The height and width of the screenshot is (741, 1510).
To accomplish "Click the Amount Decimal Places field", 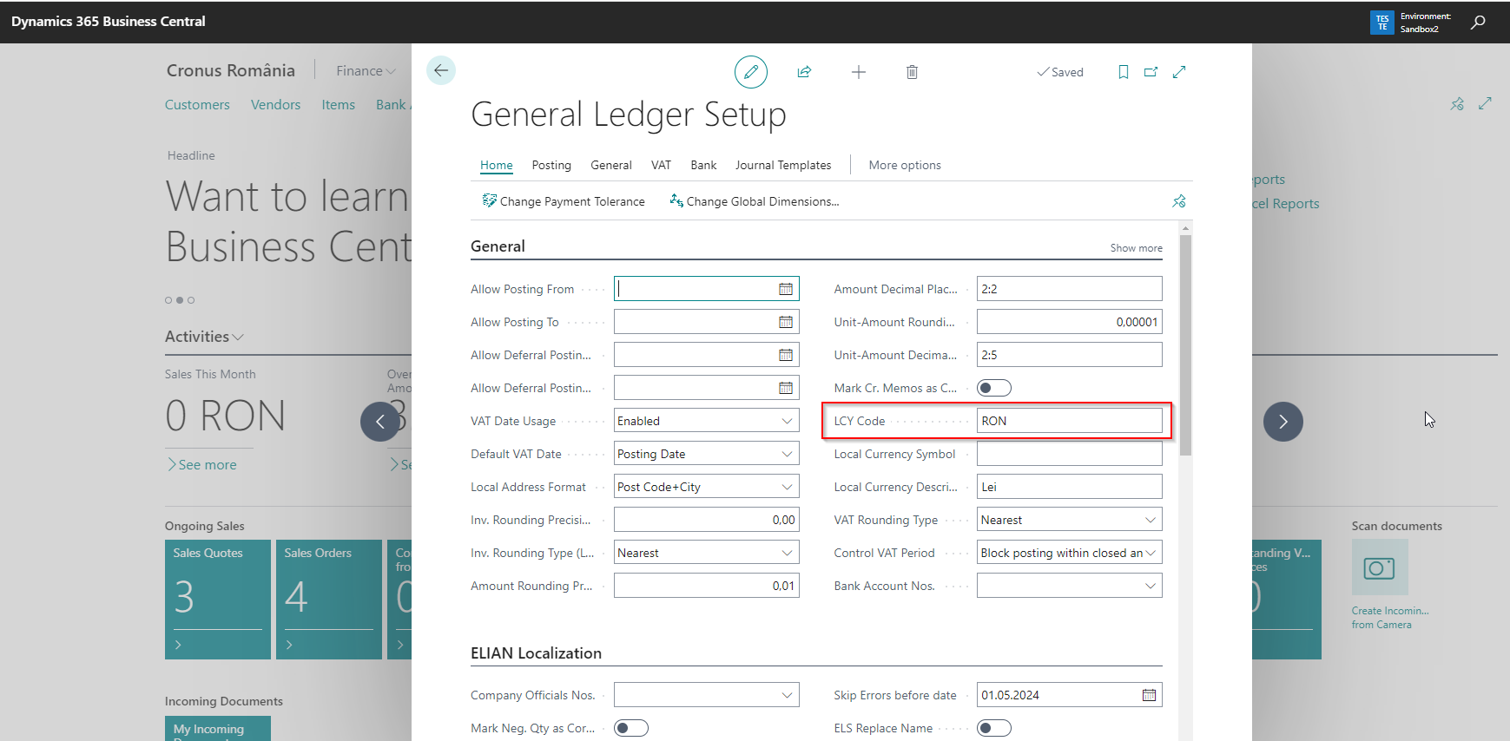I will tap(1070, 289).
